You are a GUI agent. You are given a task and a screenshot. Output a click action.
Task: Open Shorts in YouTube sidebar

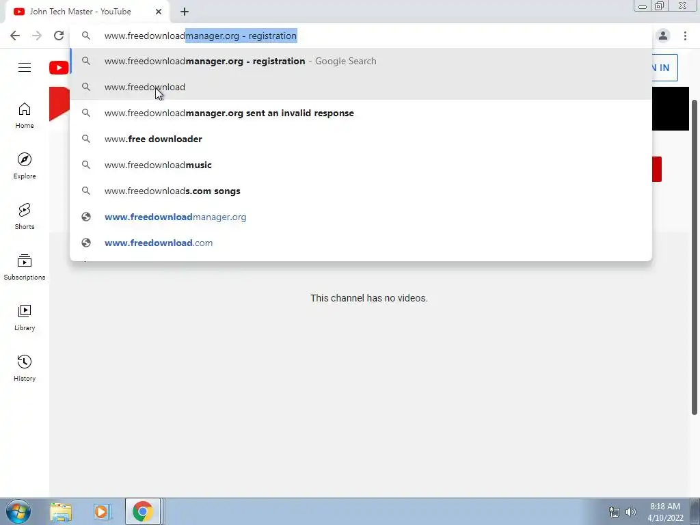click(25, 217)
